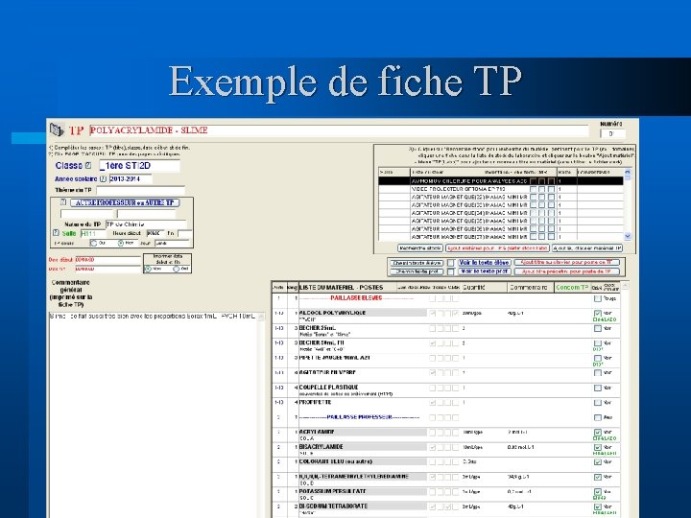Select the PROPIPETTE material row
Screen dimensions: 691x518
click(445, 403)
